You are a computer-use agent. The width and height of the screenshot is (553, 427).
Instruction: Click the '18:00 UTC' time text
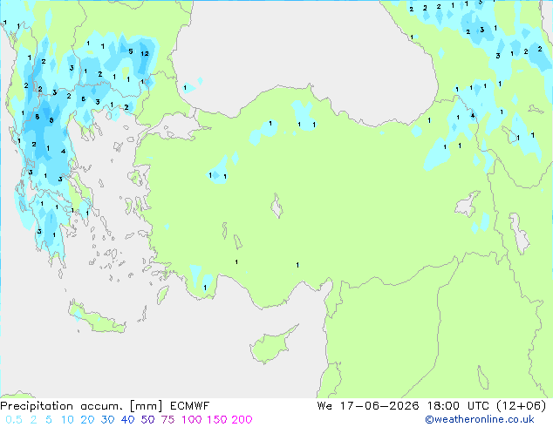[x=458, y=406]
